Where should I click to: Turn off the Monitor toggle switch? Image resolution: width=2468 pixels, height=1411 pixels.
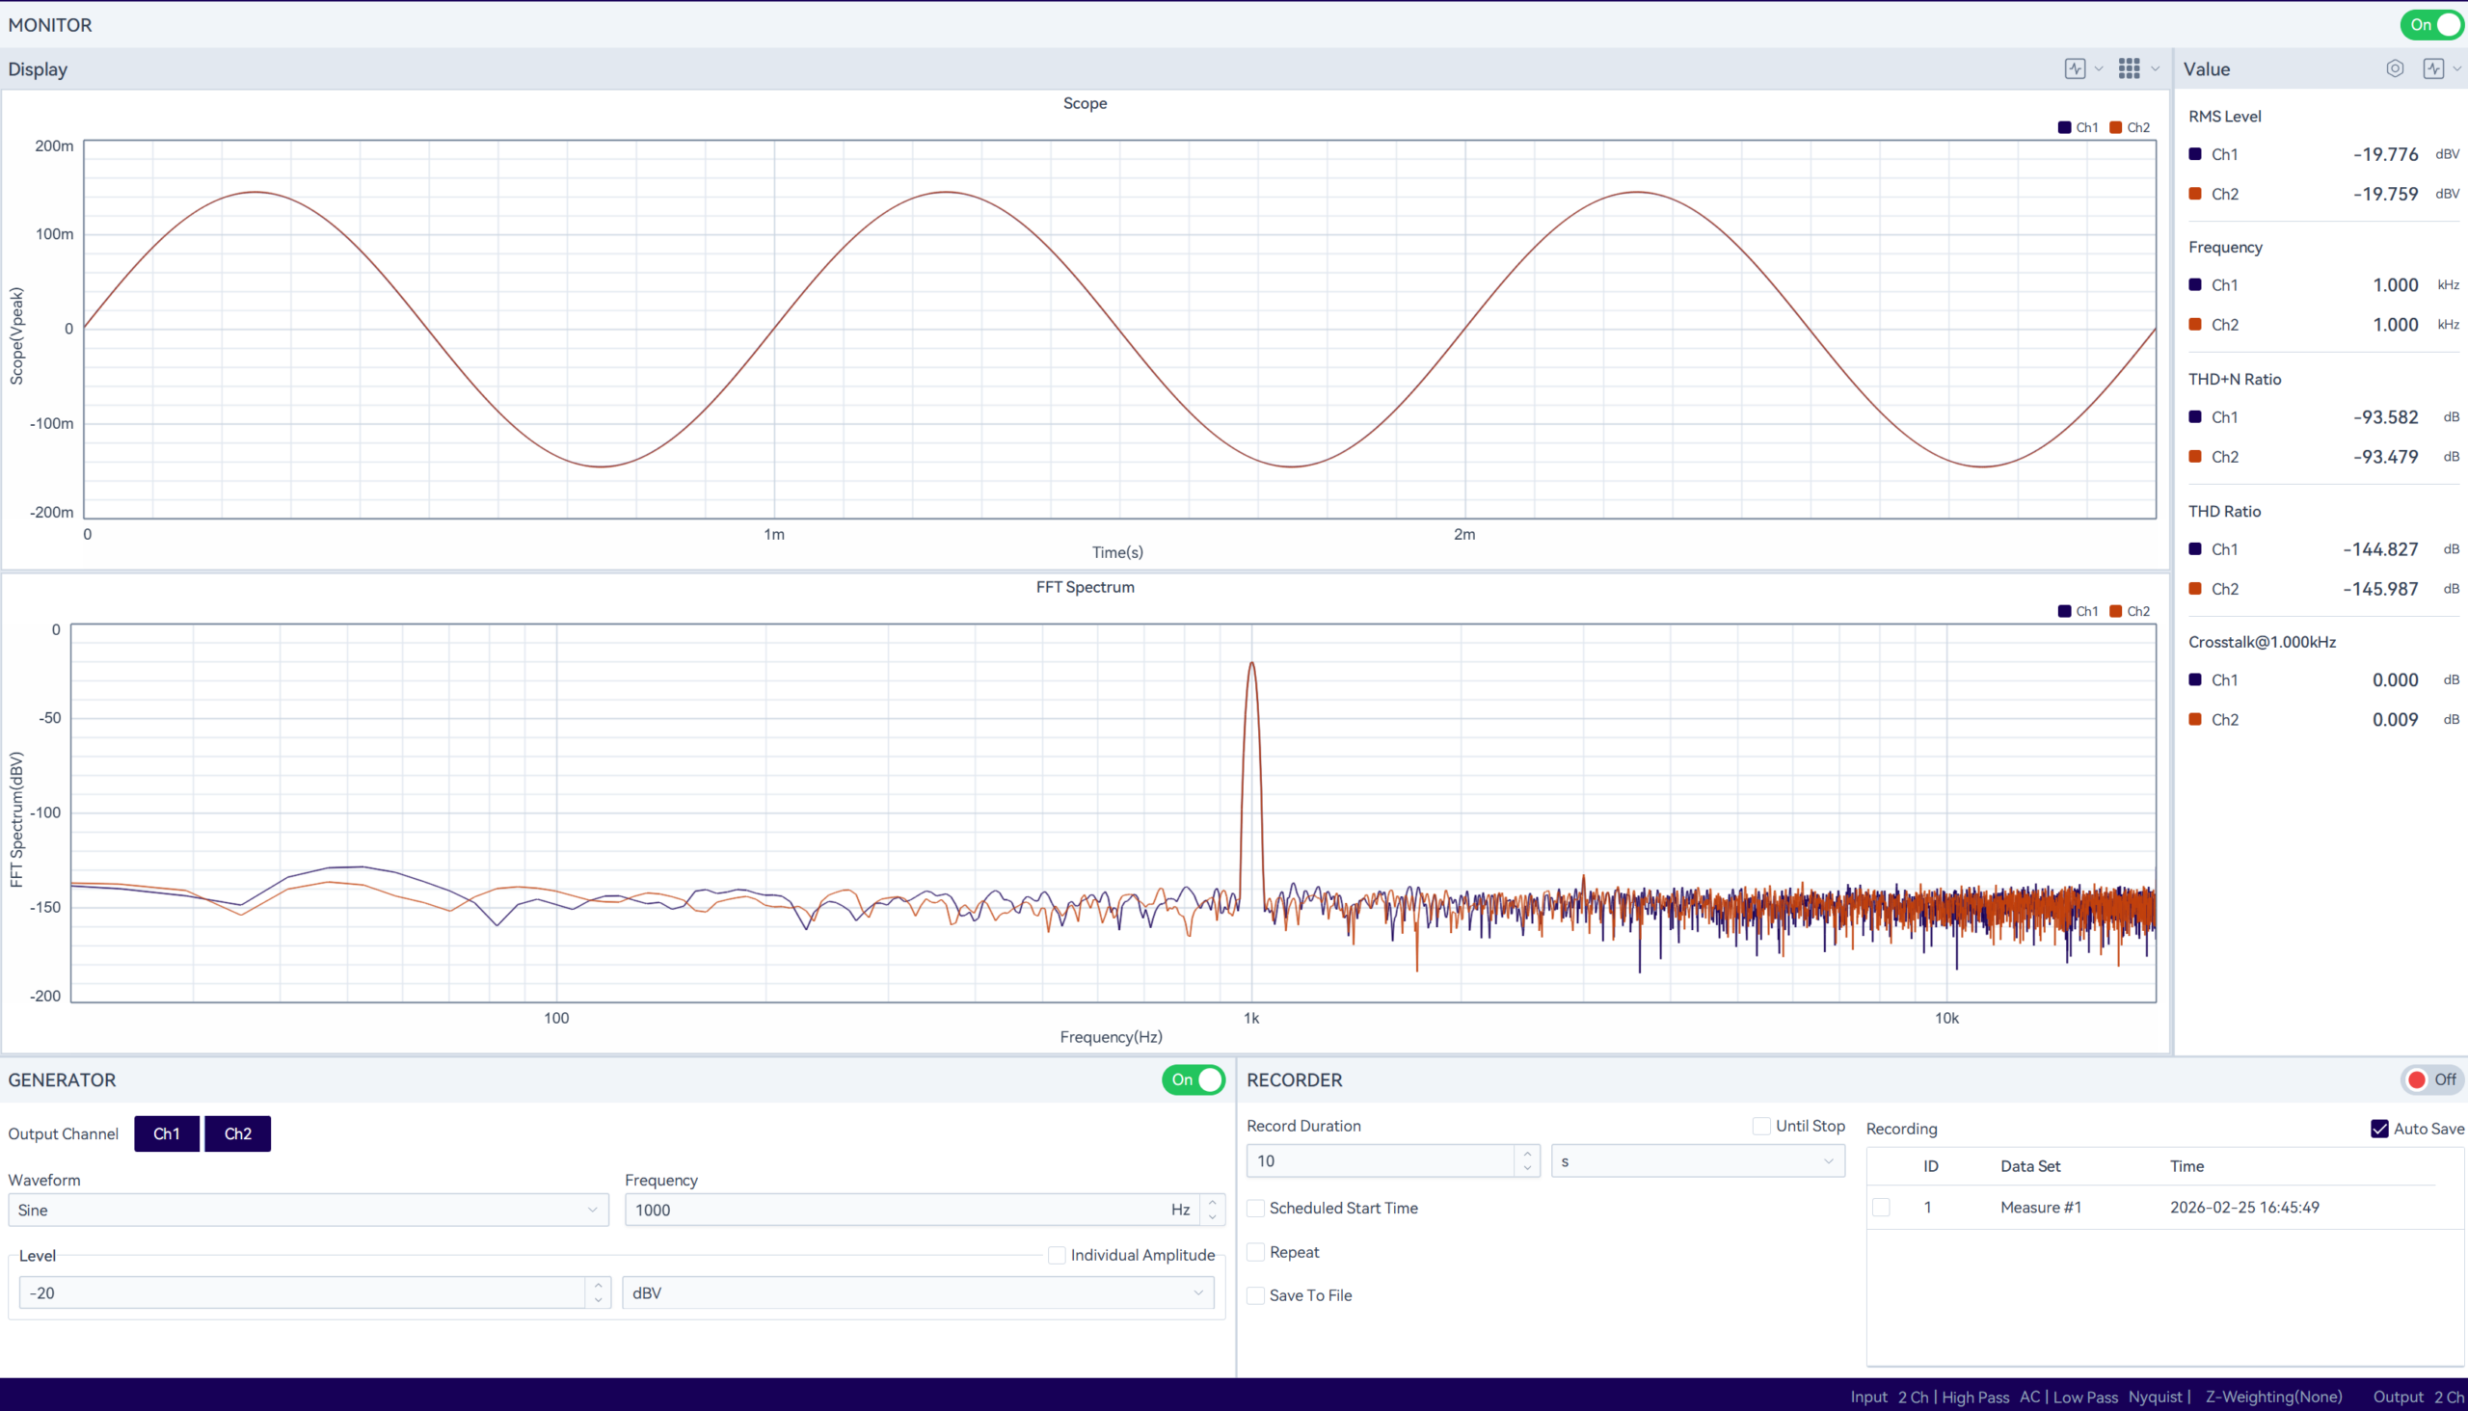click(2431, 25)
